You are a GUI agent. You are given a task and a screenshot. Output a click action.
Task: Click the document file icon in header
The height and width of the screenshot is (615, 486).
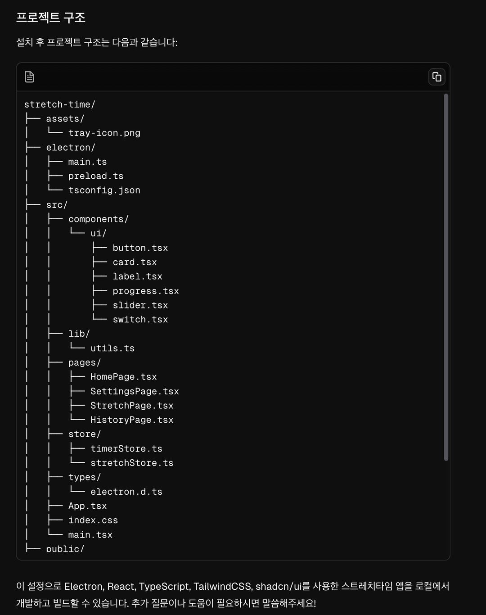30,77
